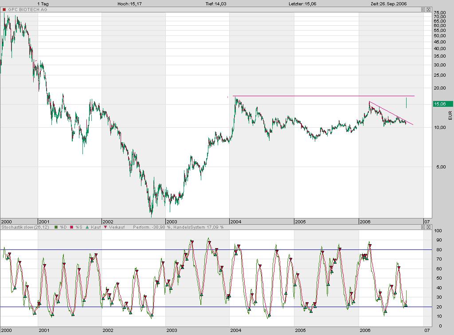454x335 pixels.
Task: Click the green Kauf triangle legend icon
Action: (87, 227)
